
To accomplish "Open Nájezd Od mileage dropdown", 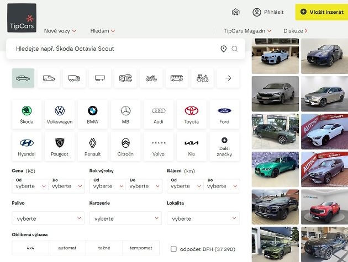I will tap(185, 186).
